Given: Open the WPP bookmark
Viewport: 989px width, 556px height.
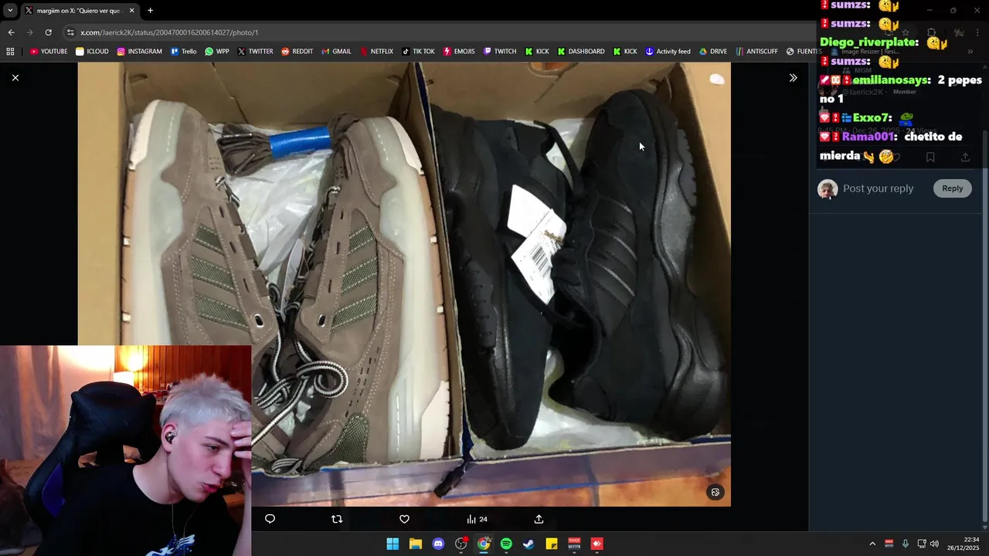Looking at the screenshot, I should [x=216, y=52].
